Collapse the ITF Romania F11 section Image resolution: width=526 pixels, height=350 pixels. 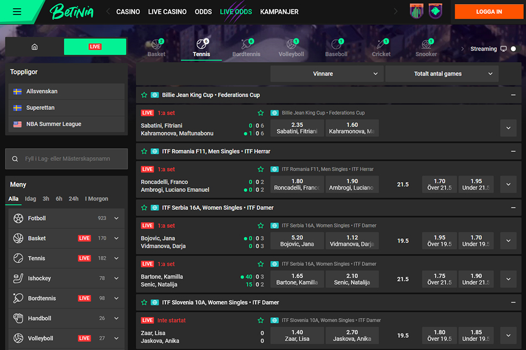pyautogui.click(x=513, y=152)
